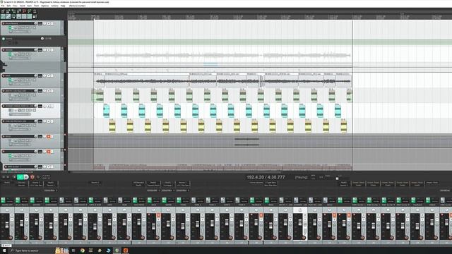
Task: Arm the Drum Reverb track for recording
Action: [x=4, y=23]
